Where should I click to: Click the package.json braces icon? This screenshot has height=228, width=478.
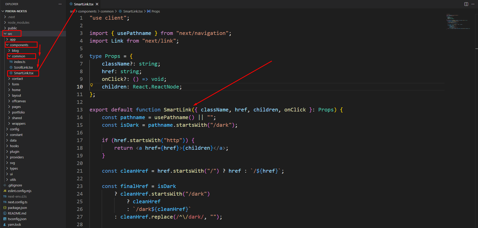point(5,208)
